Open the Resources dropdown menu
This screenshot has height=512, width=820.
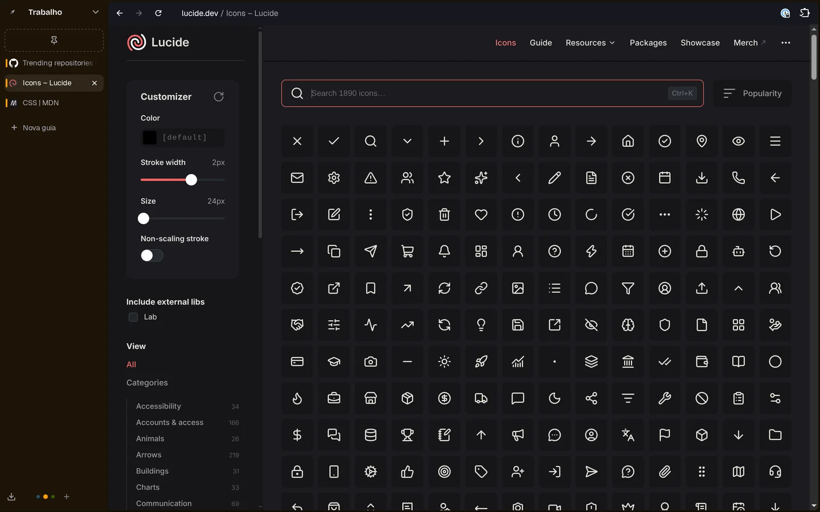coord(590,43)
